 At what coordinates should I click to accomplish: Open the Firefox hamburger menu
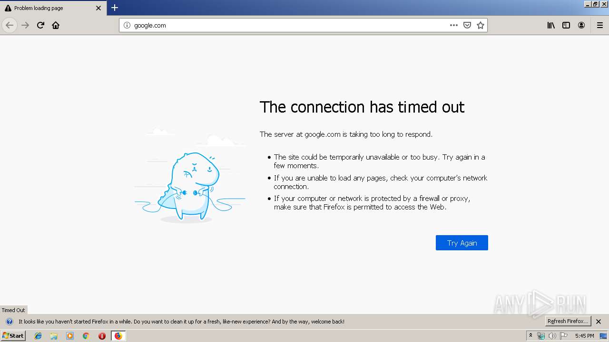pos(600,25)
